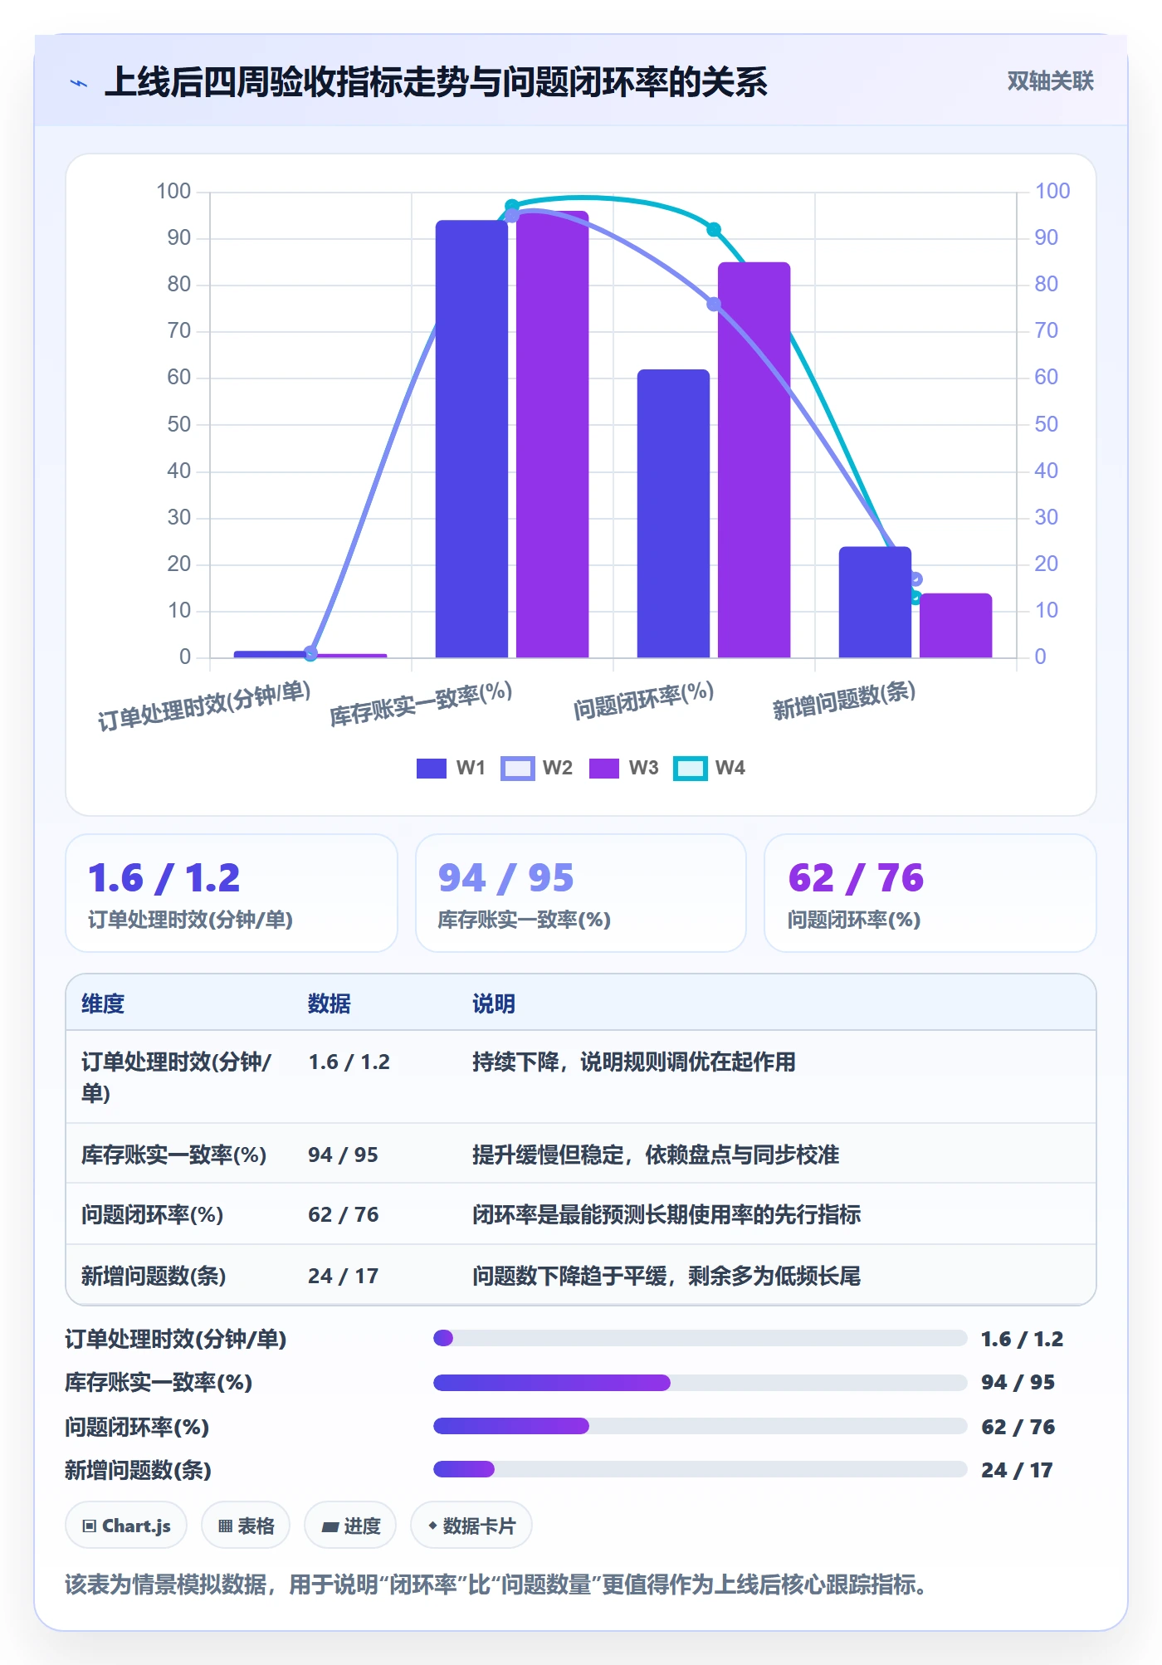Click the W1 bar for 新增问题数

tap(875, 602)
